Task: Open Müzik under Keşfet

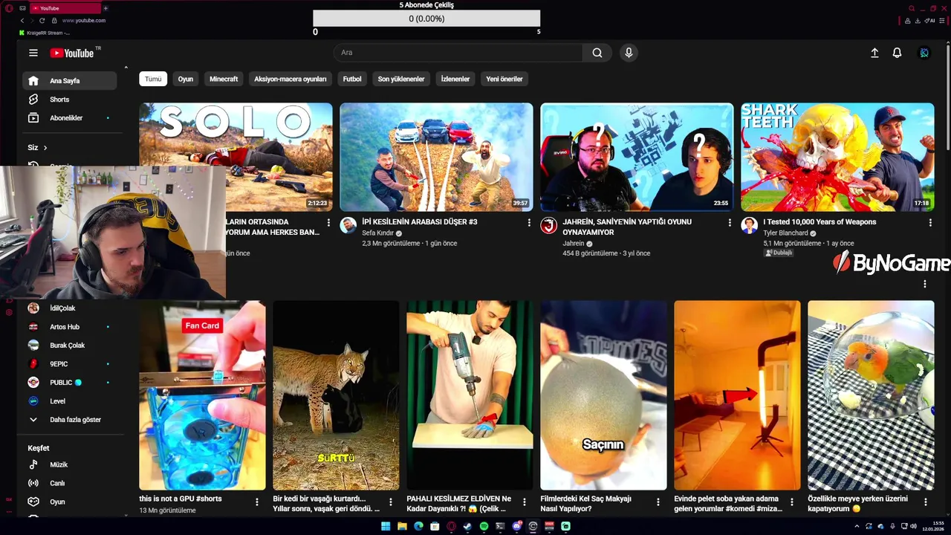Action: click(x=69, y=464)
